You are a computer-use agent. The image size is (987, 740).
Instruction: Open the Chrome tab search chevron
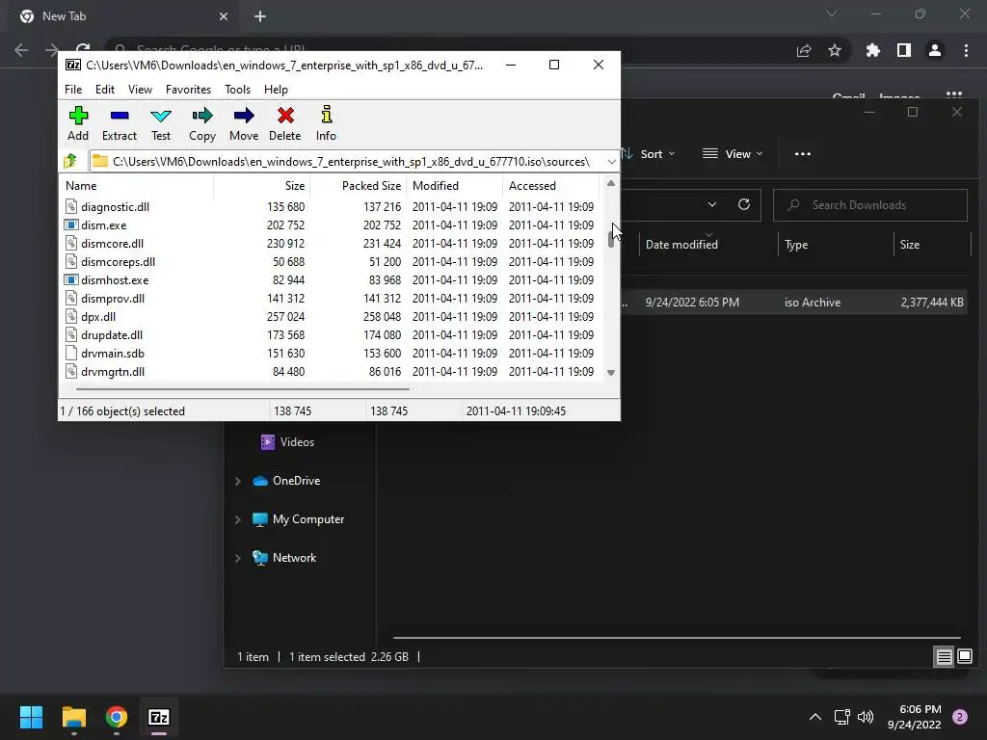pyautogui.click(x=832, y=13)
